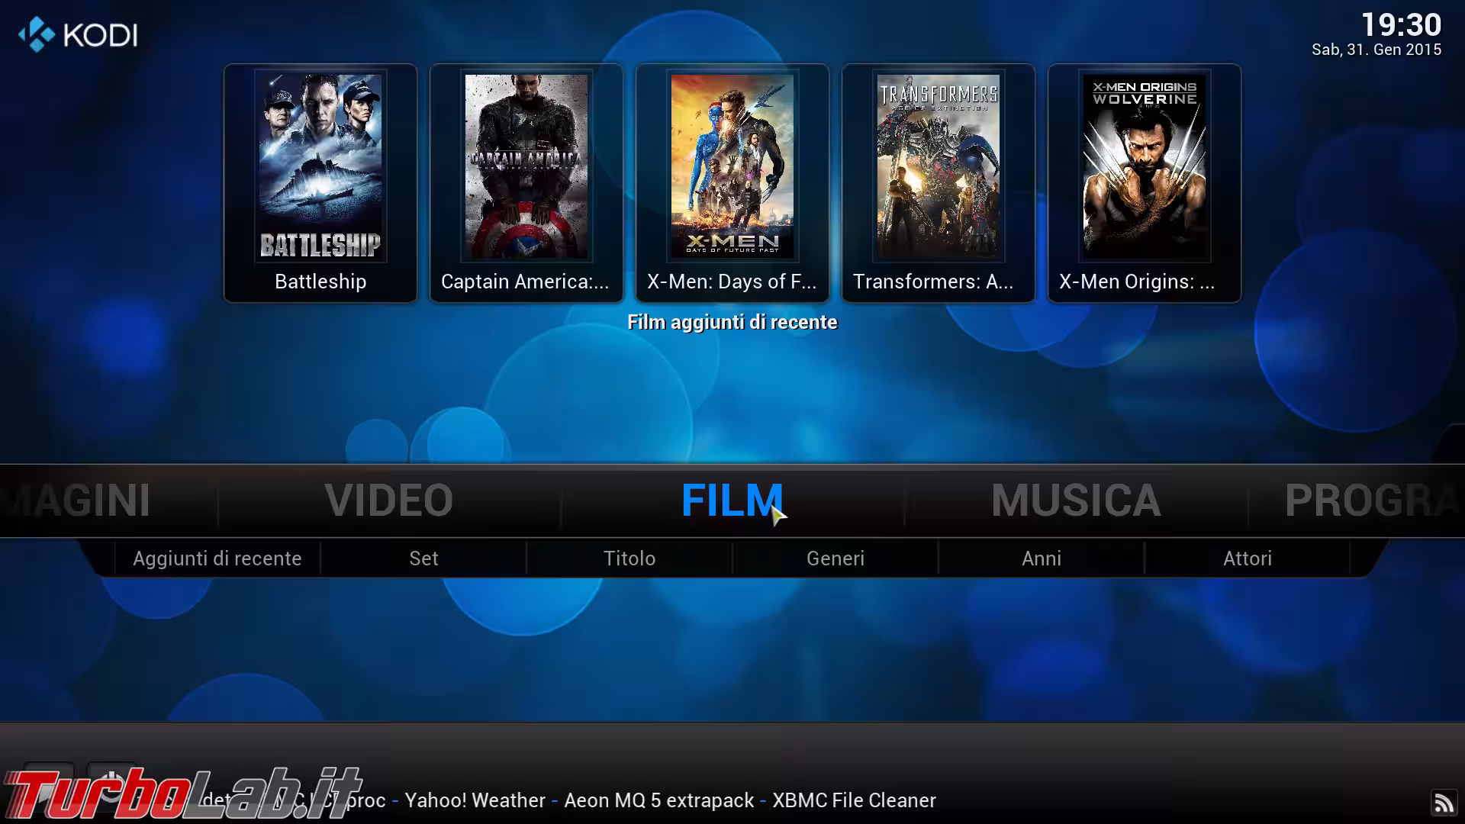
Task: Open the VIDEO section
Action: tap(391, 500)
